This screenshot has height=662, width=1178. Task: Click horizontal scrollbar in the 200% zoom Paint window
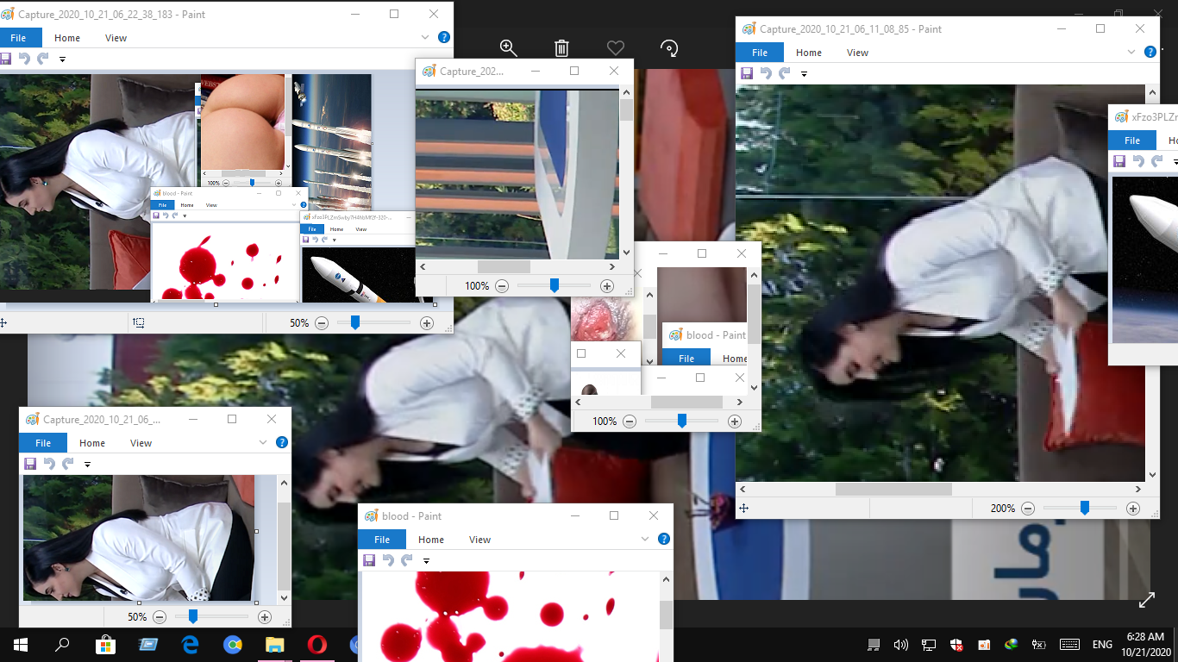click(893, 489)
